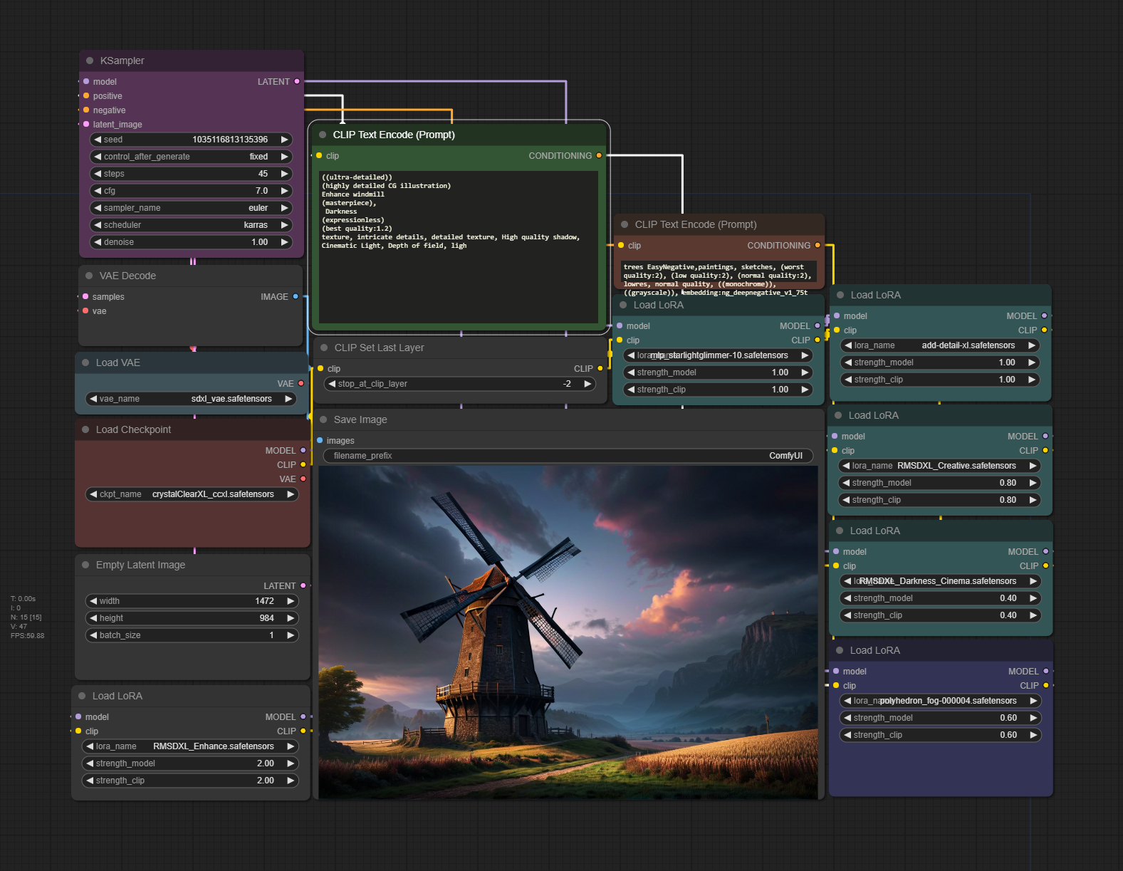Click the CLIP Set Last Layer output socket
1123x871 pixels.
pyautogui.click(x=600, y=369)
